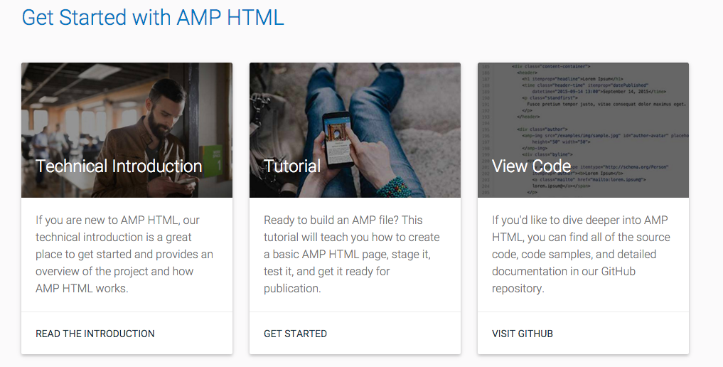Click the word "GitHub" in the description
This screenshot has height=367, width=723.
617,271
